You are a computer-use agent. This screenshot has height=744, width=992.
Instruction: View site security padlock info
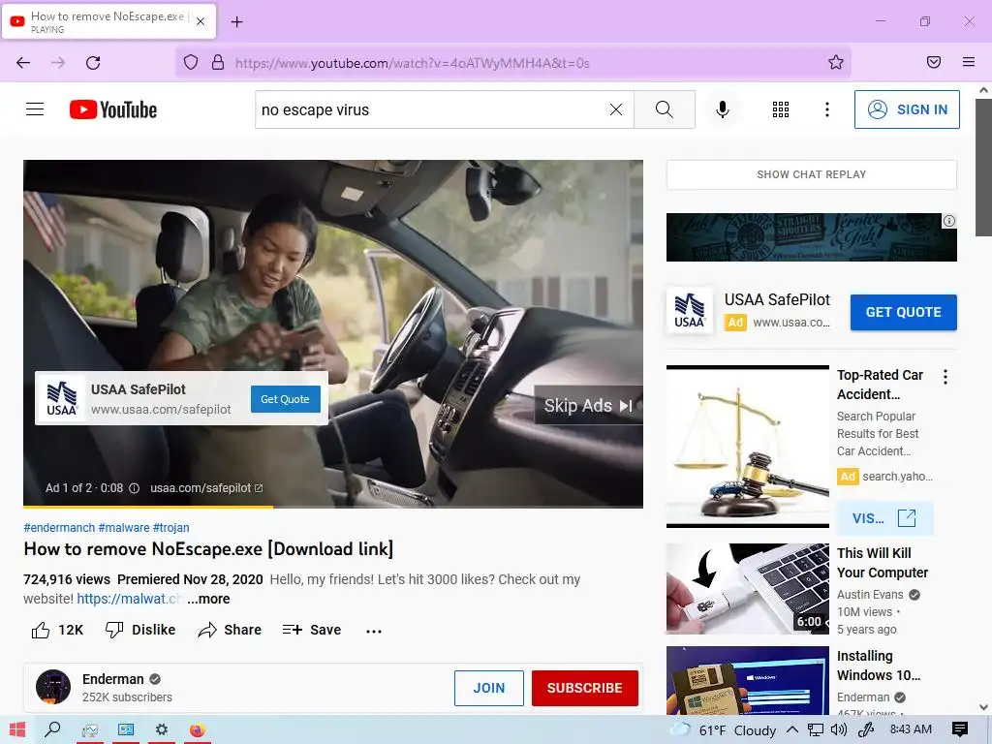click(218, 63)
